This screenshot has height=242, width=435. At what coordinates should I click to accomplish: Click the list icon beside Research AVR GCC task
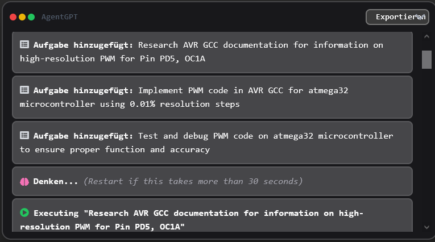click(24, 44)
